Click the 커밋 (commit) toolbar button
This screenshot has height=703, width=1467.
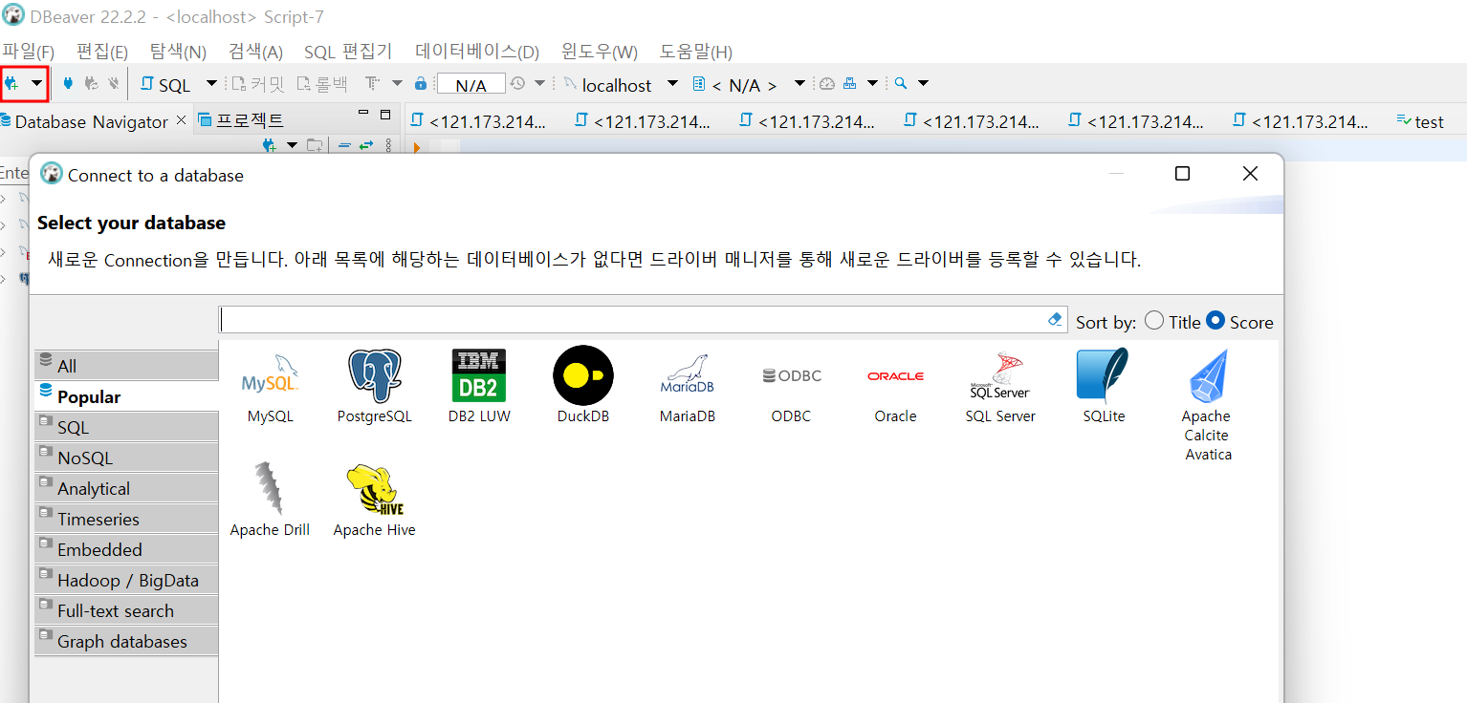pos(259,85)
